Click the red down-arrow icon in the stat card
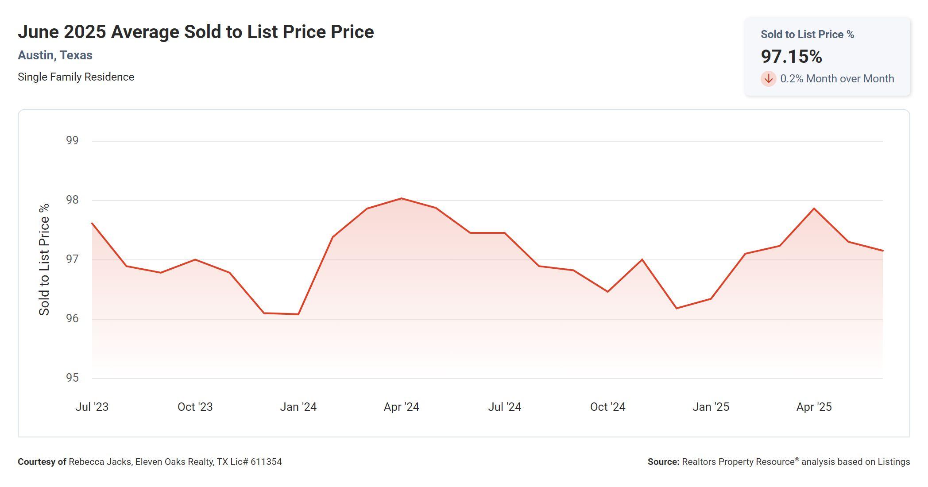The width and height of the screenshot is (928, 487). click(768, 79)
